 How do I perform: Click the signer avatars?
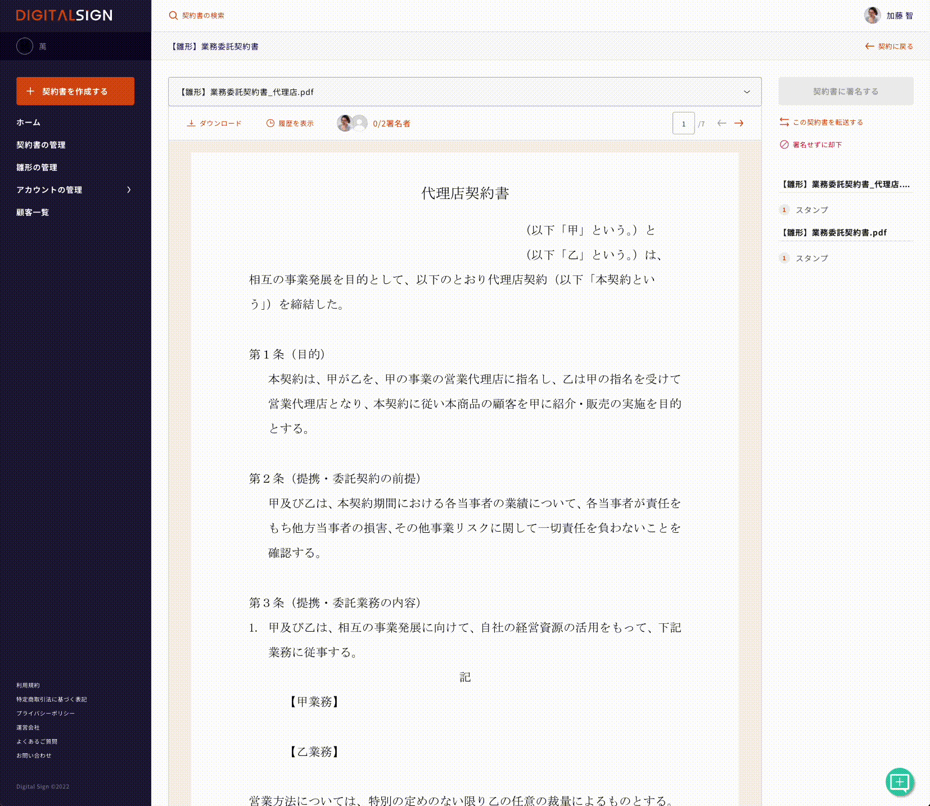(x=352, y=124)
